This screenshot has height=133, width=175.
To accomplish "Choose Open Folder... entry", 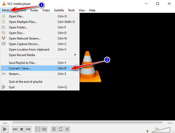I will pyautogui.click(x=40, y=27).
